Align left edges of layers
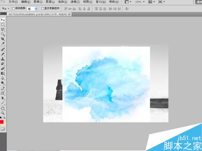Image resolution: width=202 pixels, height=151 pixels. pos(80,9)
